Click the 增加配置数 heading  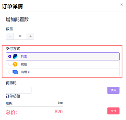pos(17,20)
